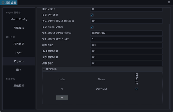Click the 重力矢量 Z input field
Image resolution: width=173 pixels, height=112 pixels.
126,9
